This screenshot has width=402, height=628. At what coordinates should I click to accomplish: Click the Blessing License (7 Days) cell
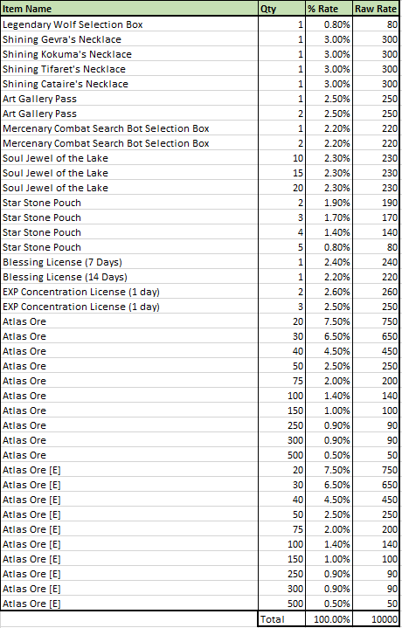coord(129,262)
